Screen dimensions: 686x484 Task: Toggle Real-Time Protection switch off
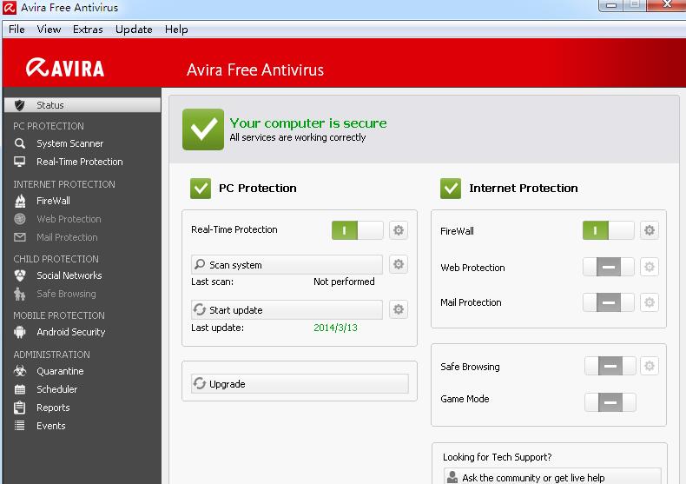[357, 230]
